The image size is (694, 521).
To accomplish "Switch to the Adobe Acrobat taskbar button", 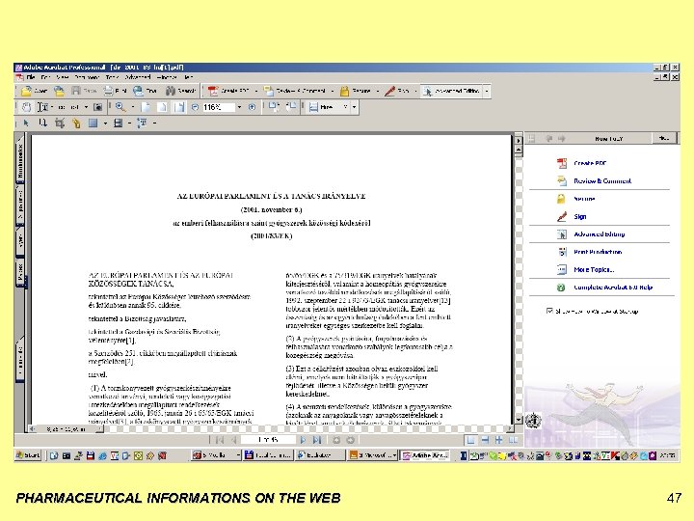I will pyautogui.click(x=426, y=455).
